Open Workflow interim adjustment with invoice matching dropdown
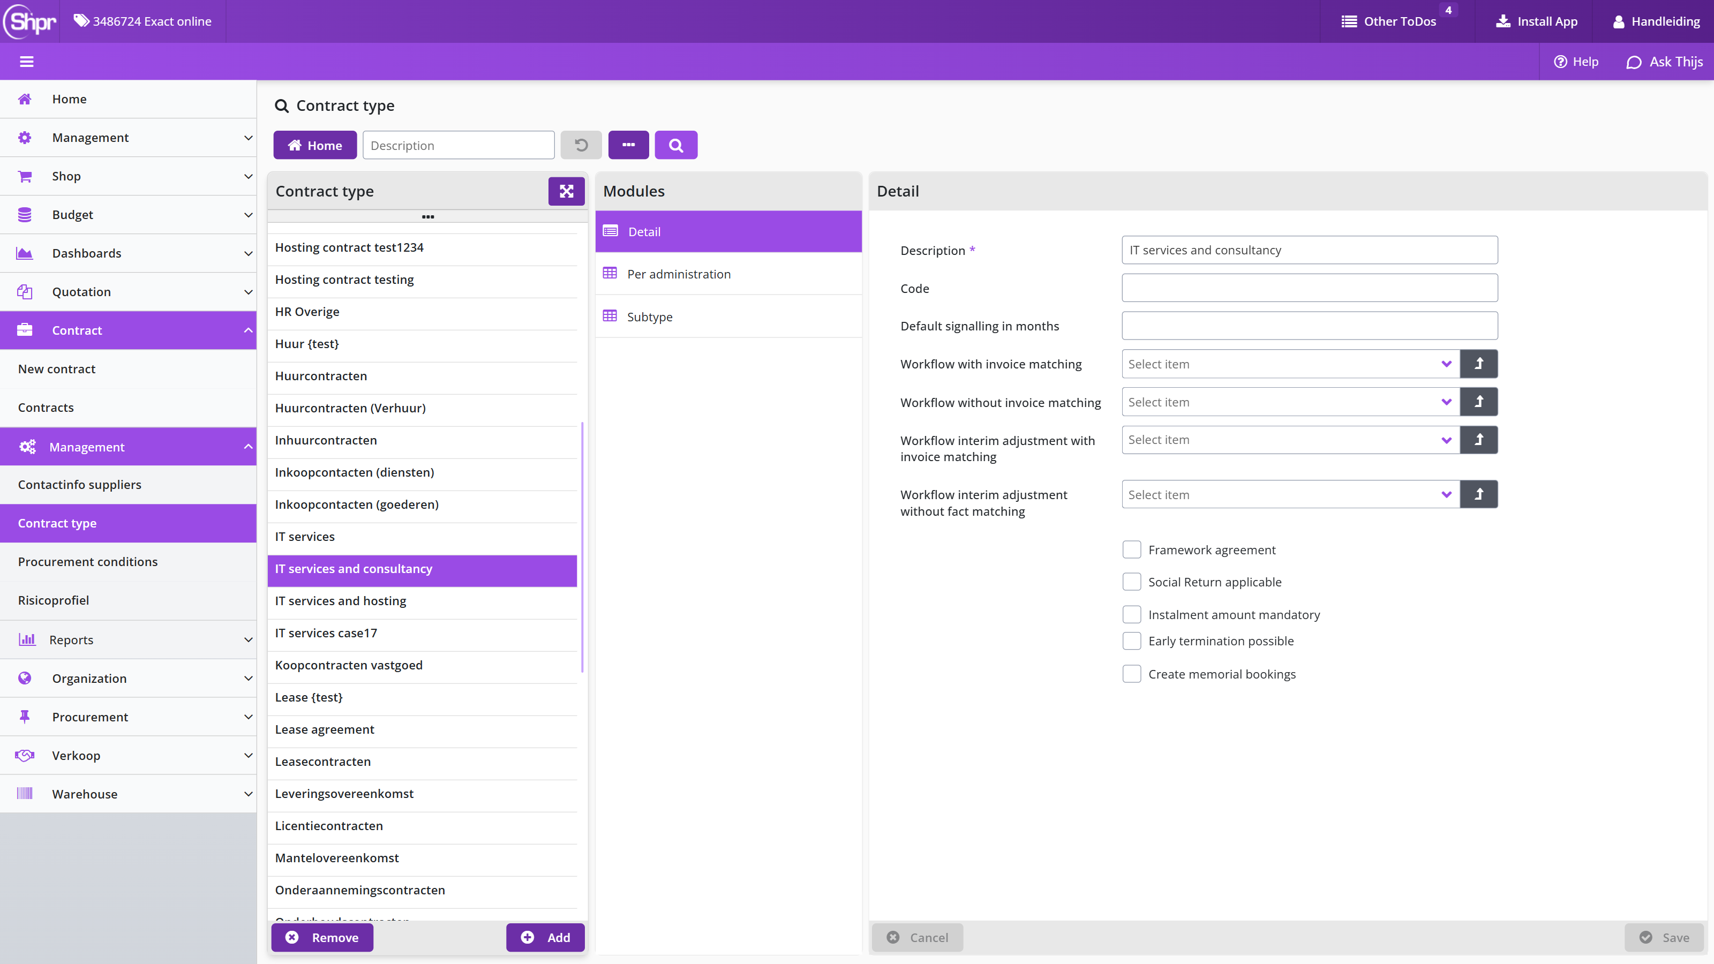Image resolution: width=1714 pixels, height=964 pixels. (1290, 440)
